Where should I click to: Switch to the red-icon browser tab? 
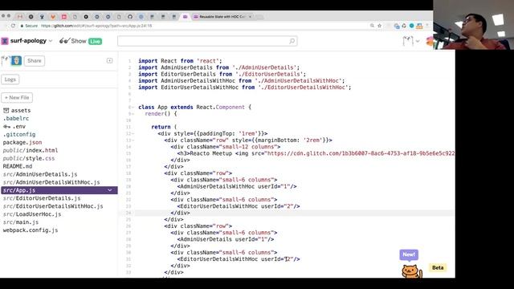[x=64, y=16]
